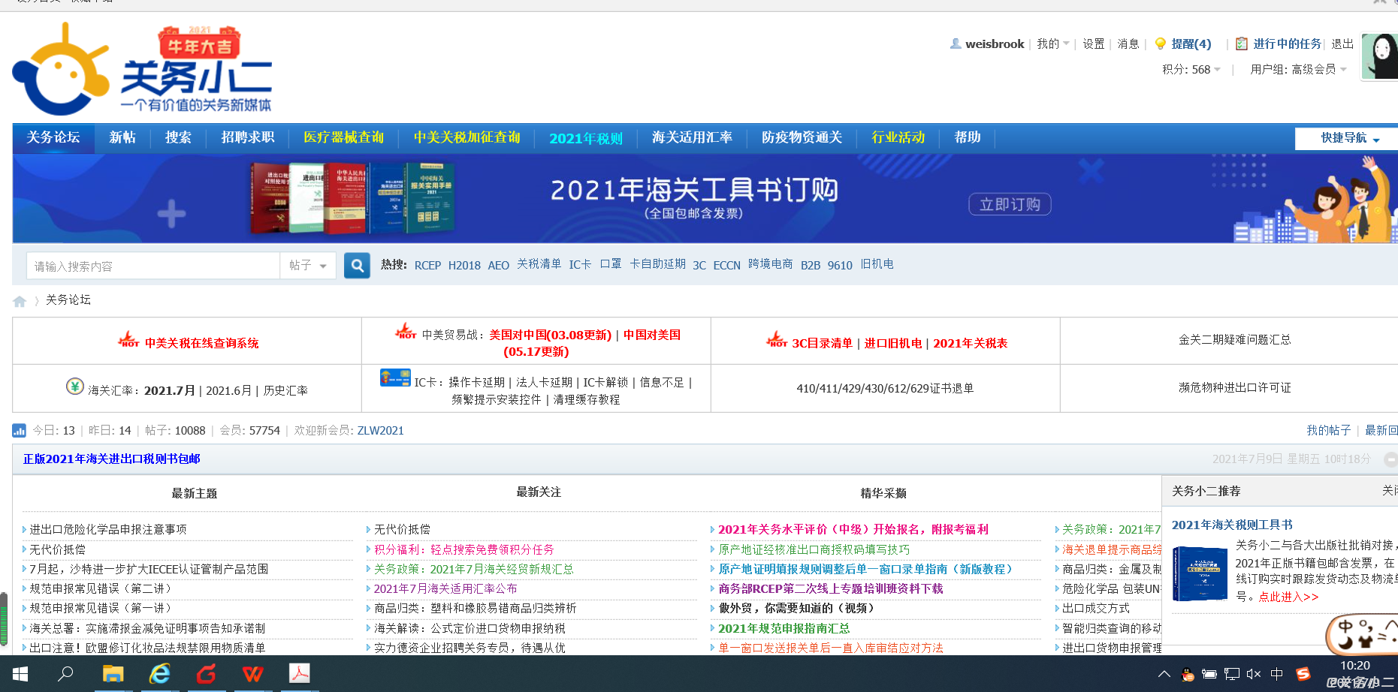Click the red swirl taskbar app icon
This screenshot has height=692, width=1398.
click(x=206, y=674)
